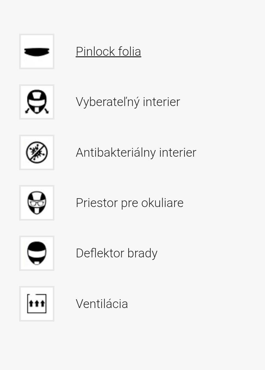The height and width of the screenshot is (370, 265).
Task: Click the removable interior helmet icon
Action: pos(37,102)
